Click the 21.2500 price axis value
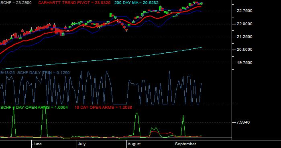The width and height of the screenshot is (281, 148). (x=244, y=37)
